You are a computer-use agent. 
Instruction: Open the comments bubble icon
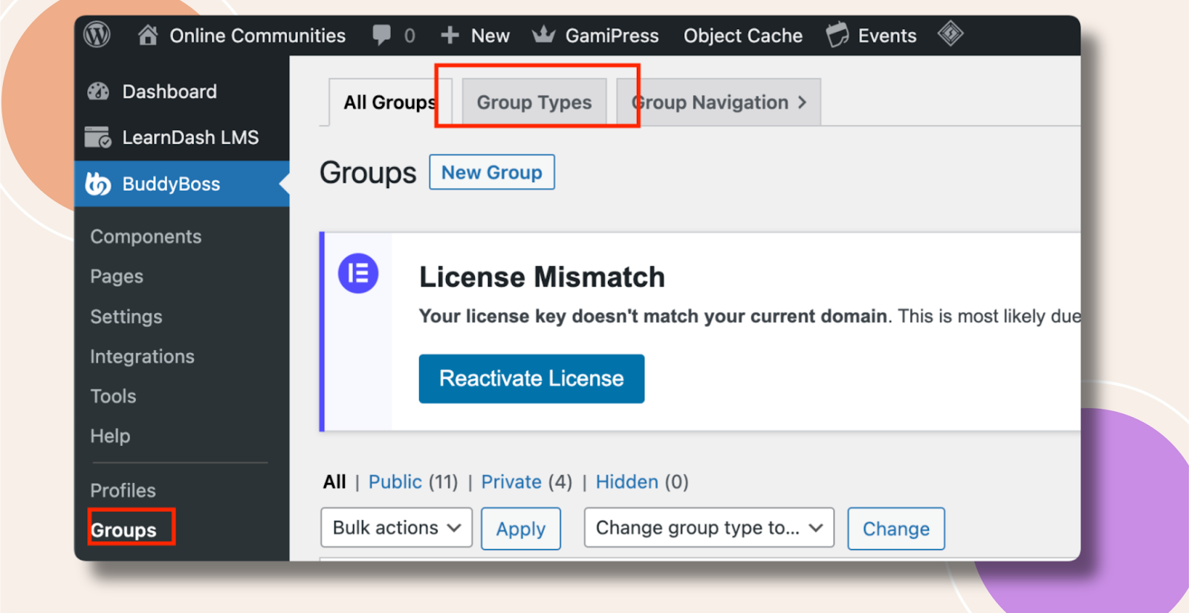coord(382,35)
